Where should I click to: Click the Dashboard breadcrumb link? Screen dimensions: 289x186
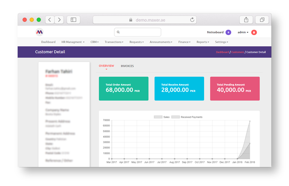222,52
